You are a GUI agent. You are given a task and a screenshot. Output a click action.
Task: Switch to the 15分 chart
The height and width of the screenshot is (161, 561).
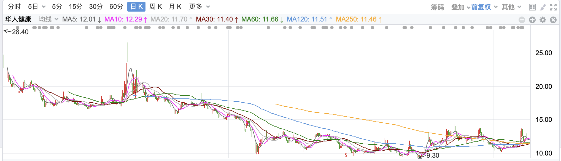(75, 7)
